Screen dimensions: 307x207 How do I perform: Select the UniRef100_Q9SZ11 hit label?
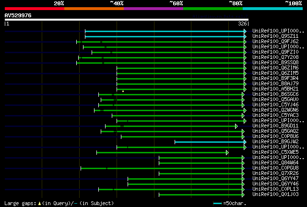click(275, 36)
